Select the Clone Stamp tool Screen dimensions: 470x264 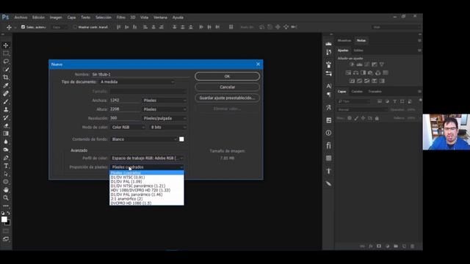click(x=6, y=109)
